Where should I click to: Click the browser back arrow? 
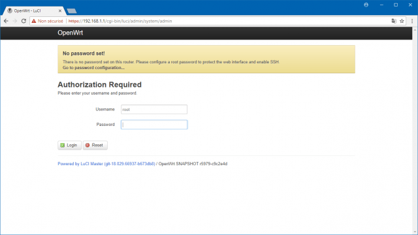pyautogui.click(x=6, y=21)
